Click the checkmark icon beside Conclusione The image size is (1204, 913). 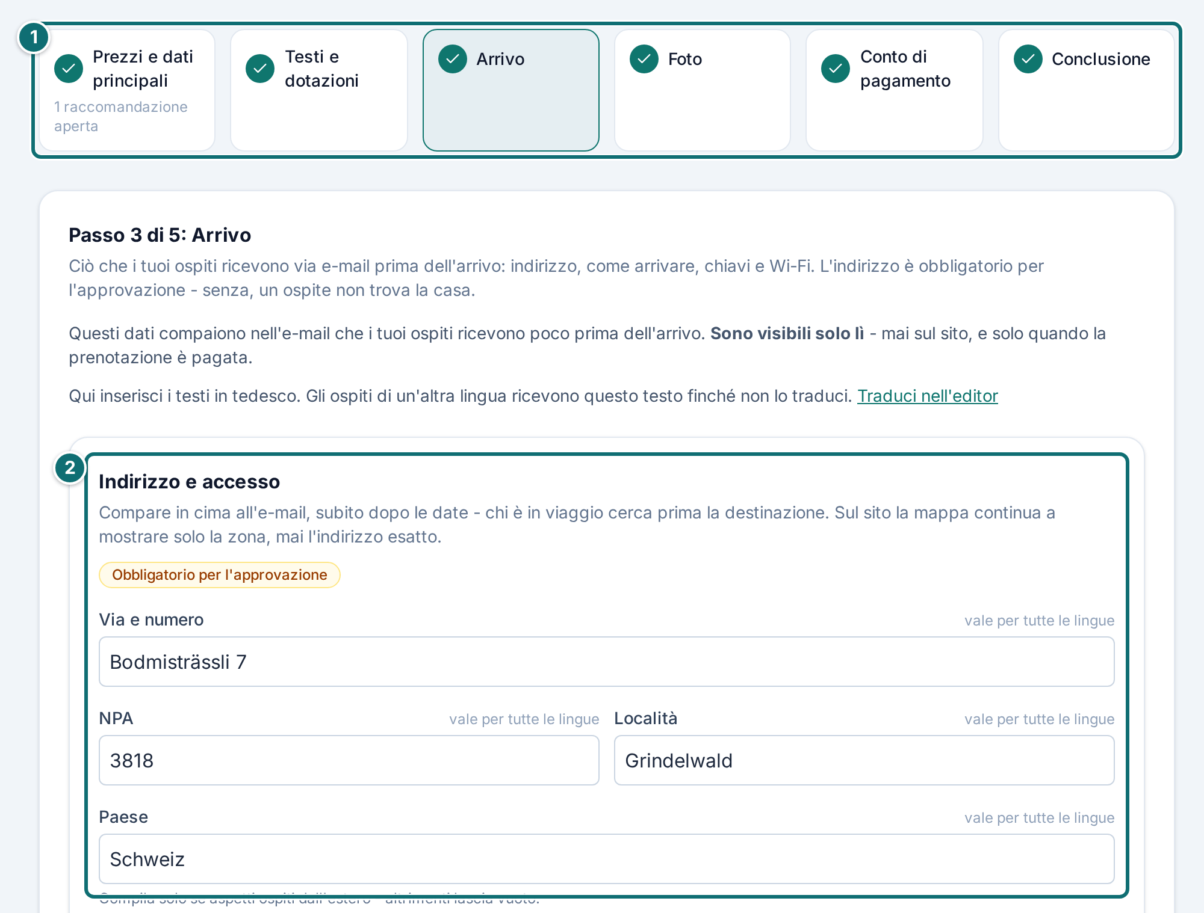pos(1028,59)
